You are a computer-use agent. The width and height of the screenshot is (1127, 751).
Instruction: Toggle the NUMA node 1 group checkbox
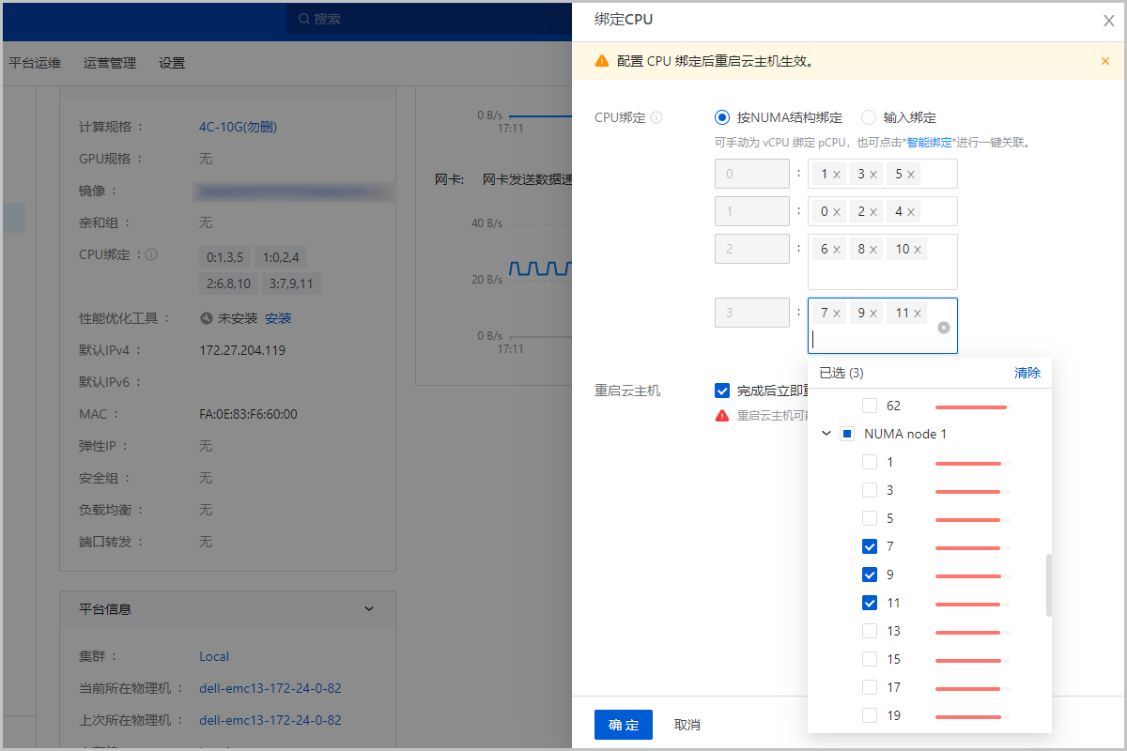847,434
